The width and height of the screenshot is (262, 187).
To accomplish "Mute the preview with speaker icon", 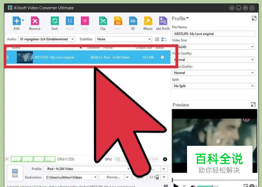I will click(193, 186).
